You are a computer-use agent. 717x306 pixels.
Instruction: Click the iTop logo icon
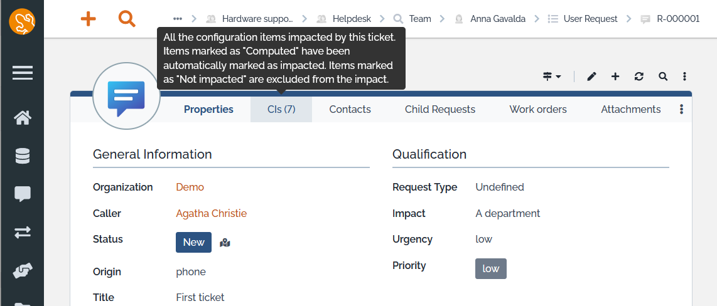22,23
